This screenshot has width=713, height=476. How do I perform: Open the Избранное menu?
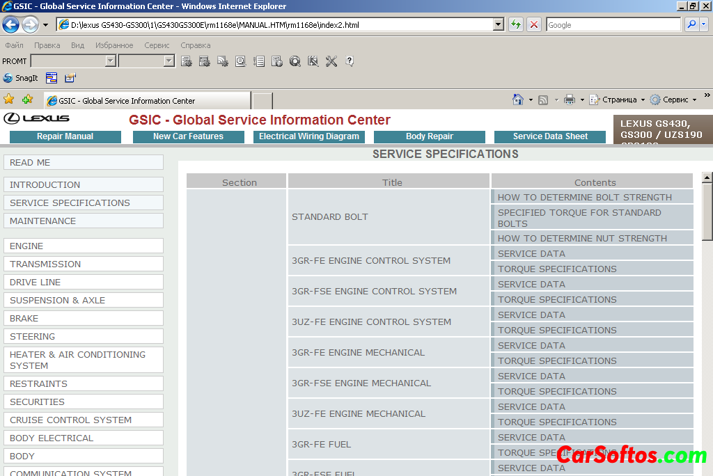click(x=114, y=45)
